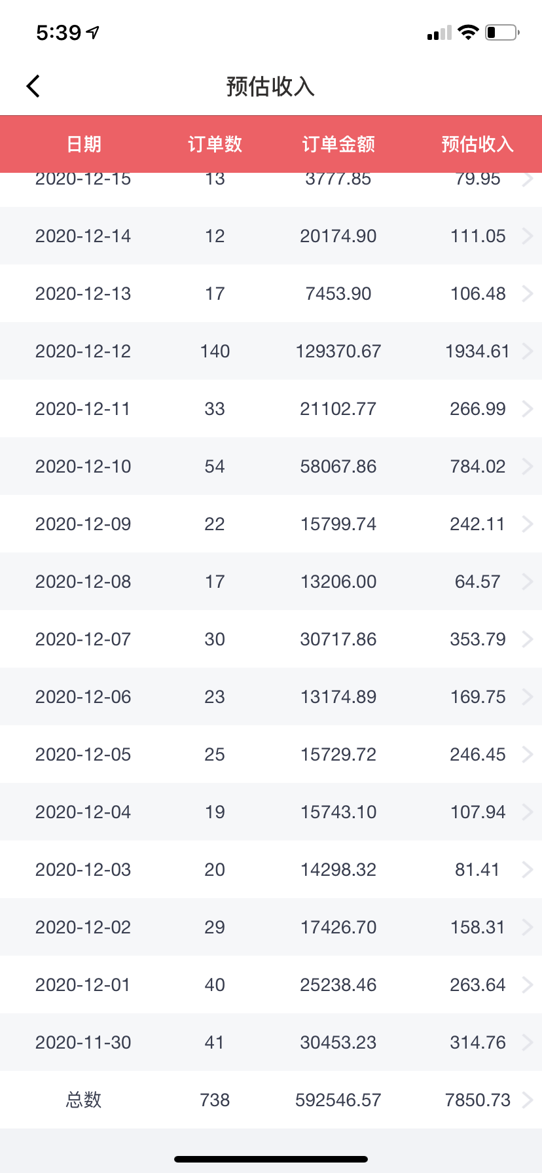
Task: Open the 2020-12-07 date entry
Action: (x=83, y=639)
